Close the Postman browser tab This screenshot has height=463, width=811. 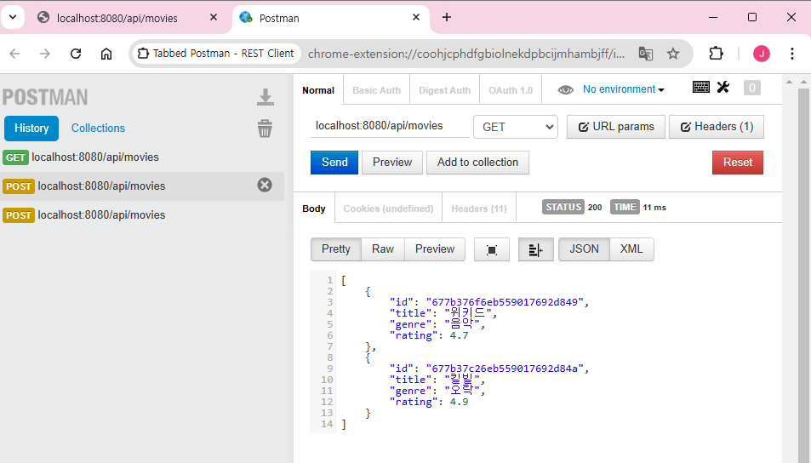pos(416,18)
